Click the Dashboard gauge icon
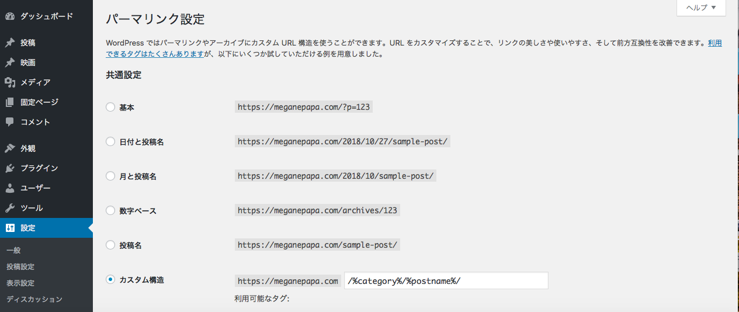This screenshot has height=312, width=739. pyautogui.click(x=10, y=16)
